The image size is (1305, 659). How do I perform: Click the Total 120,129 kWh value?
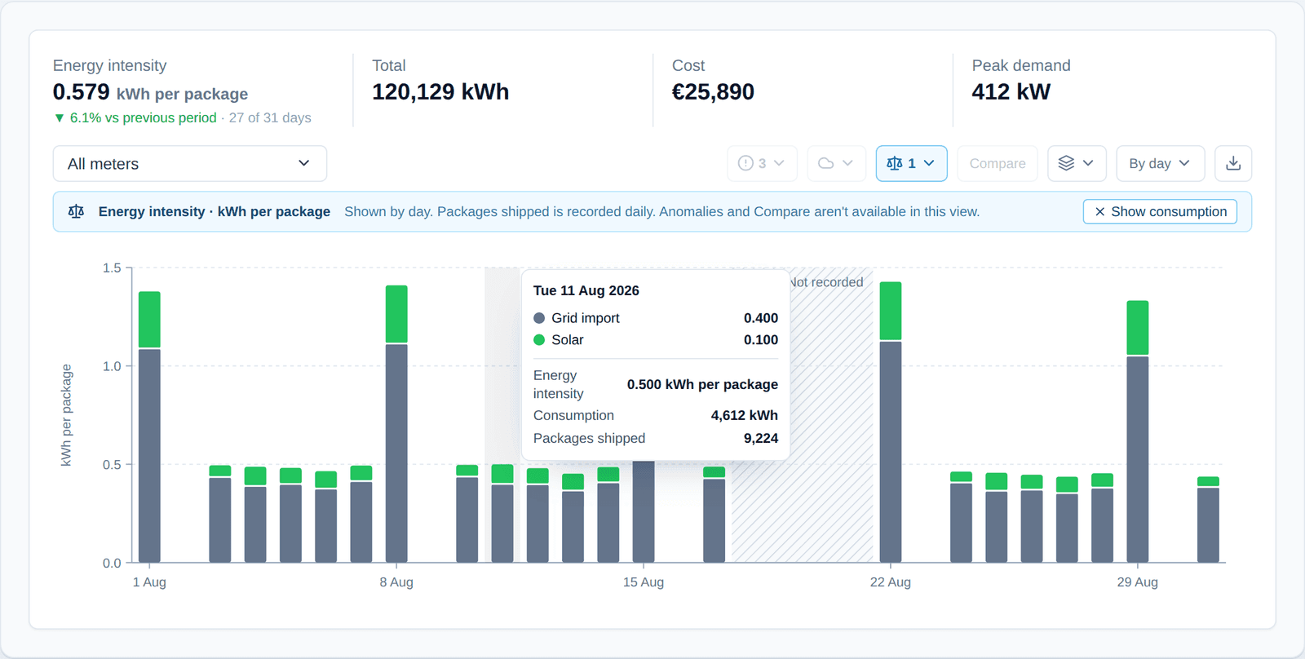click(440, 92)
